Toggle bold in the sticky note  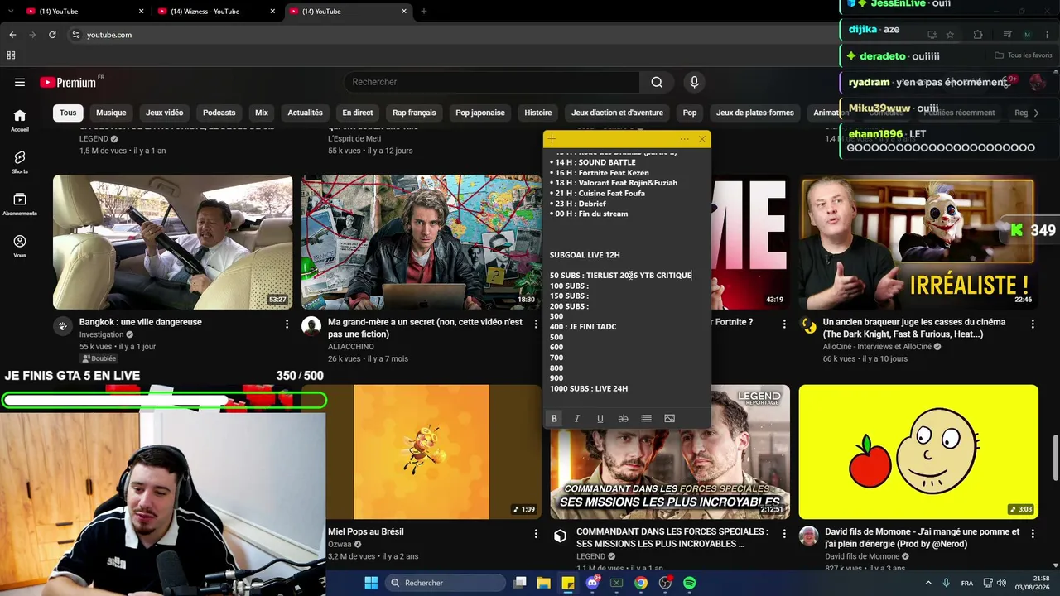pos(554,418)
